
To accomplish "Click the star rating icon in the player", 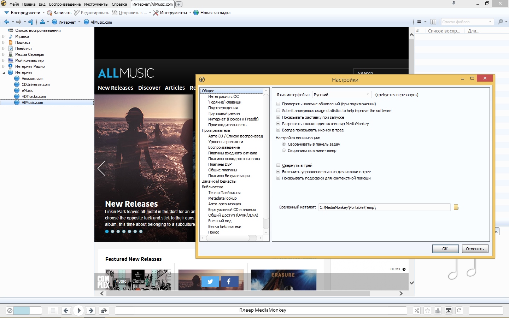I will [x=427, y=311].
